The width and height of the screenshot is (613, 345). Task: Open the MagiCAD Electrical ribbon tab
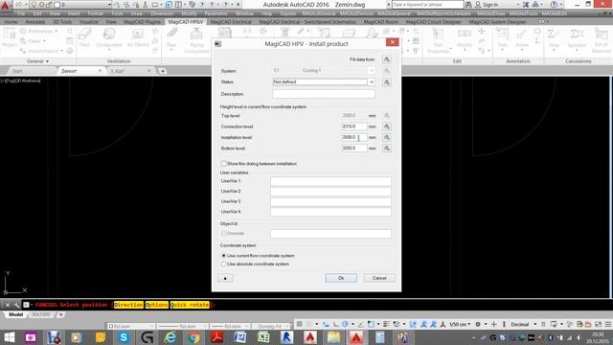[x=231, y=22]
